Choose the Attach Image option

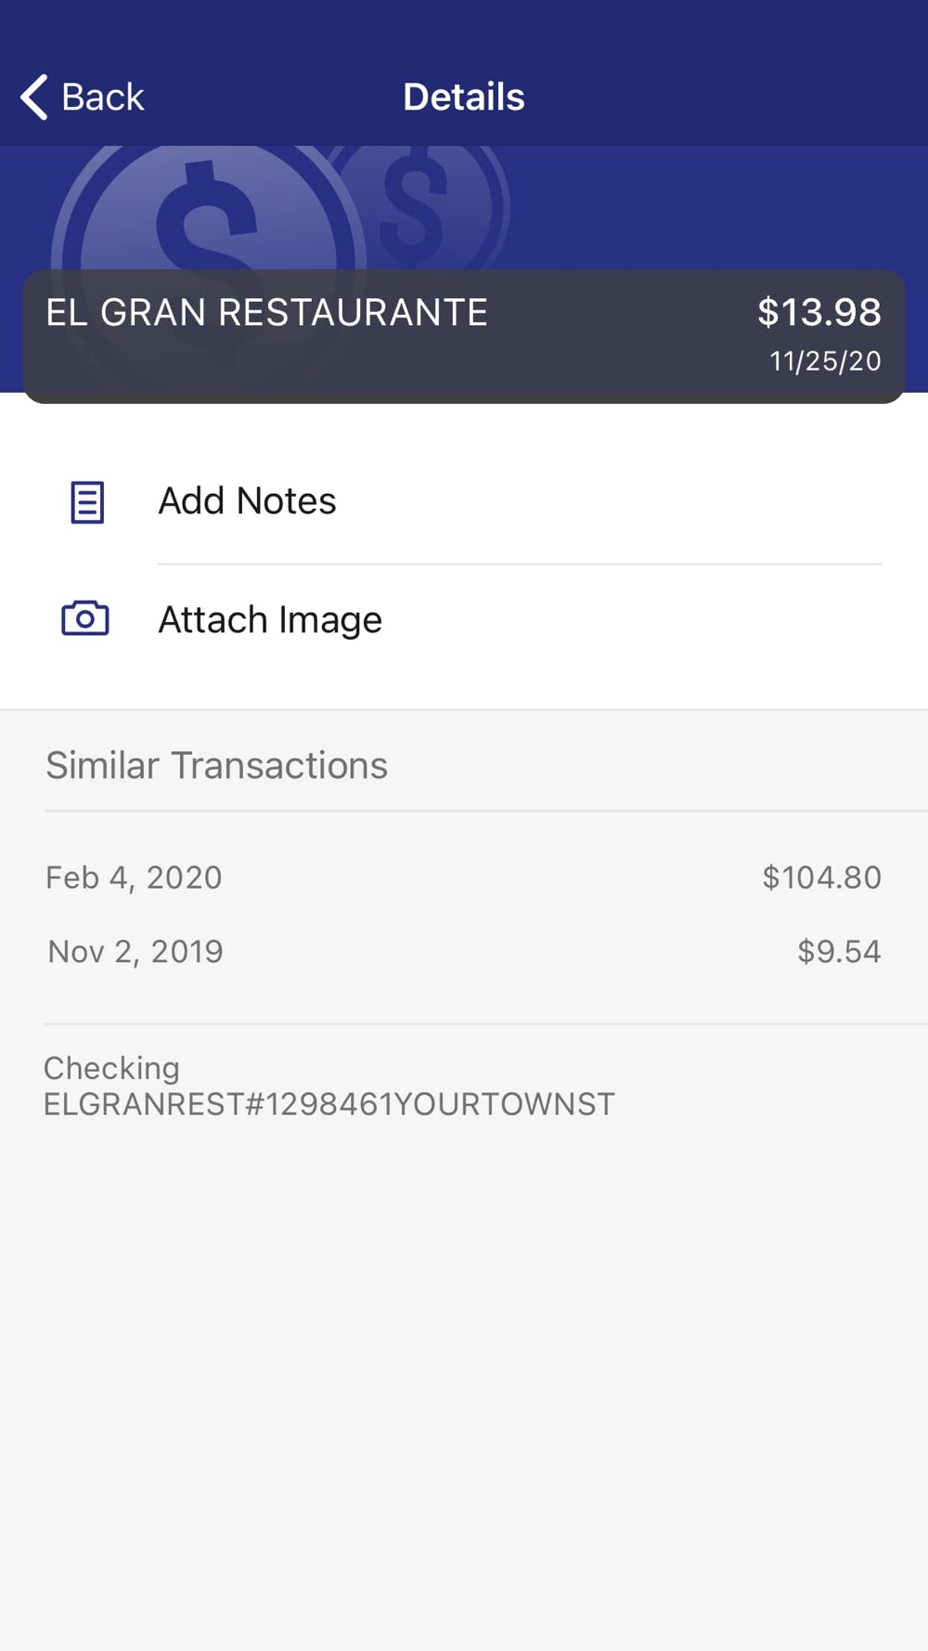click(x=270, y=619)
